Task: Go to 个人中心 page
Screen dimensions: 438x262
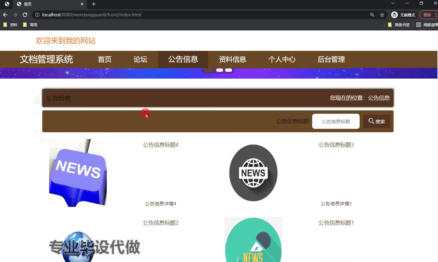Action: tap(282, 59)
